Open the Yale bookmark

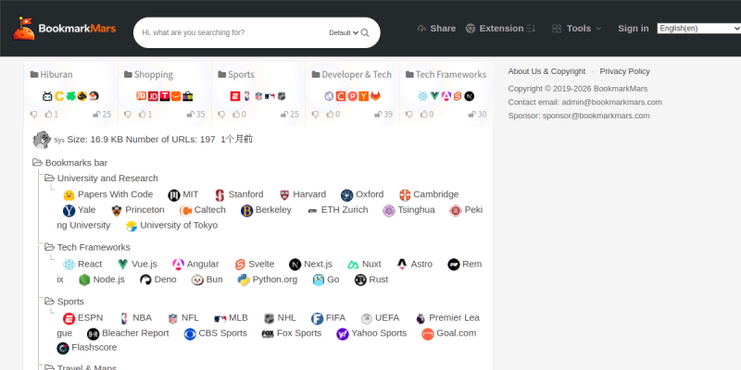pos(80,210)
